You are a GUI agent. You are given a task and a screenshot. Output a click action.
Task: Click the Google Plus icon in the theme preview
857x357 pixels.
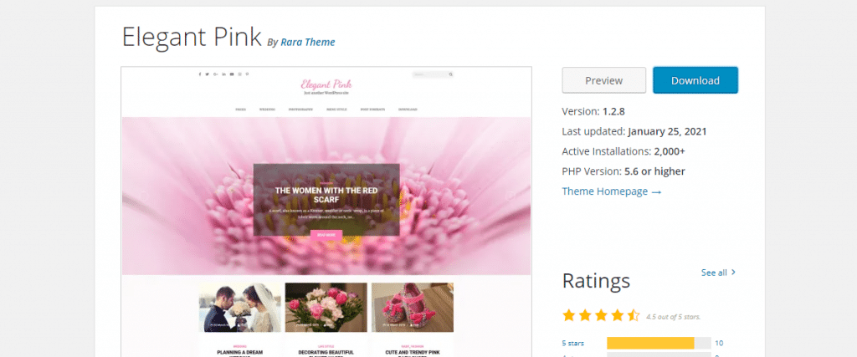[x=215, y=74]
